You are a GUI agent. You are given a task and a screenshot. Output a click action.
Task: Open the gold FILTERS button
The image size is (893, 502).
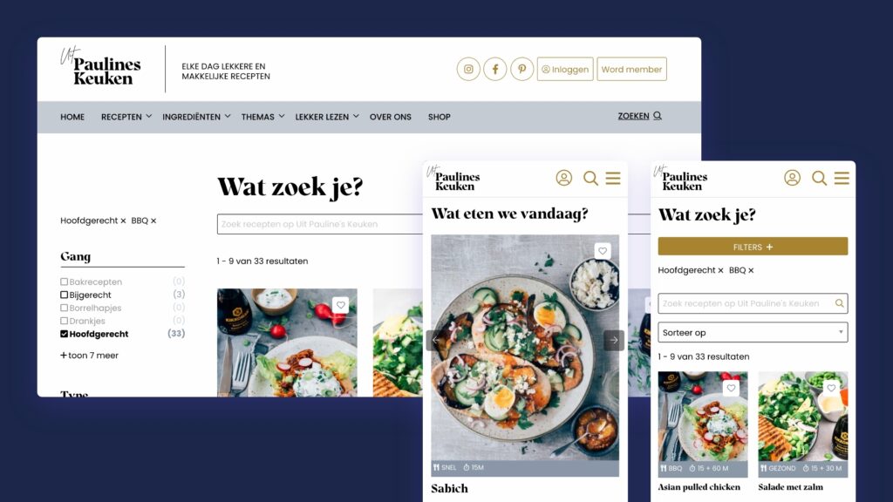[x=753, y=247]
